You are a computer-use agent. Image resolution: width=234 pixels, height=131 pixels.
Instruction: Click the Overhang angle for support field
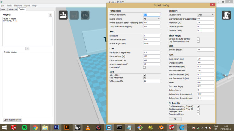tap(206, 19)
